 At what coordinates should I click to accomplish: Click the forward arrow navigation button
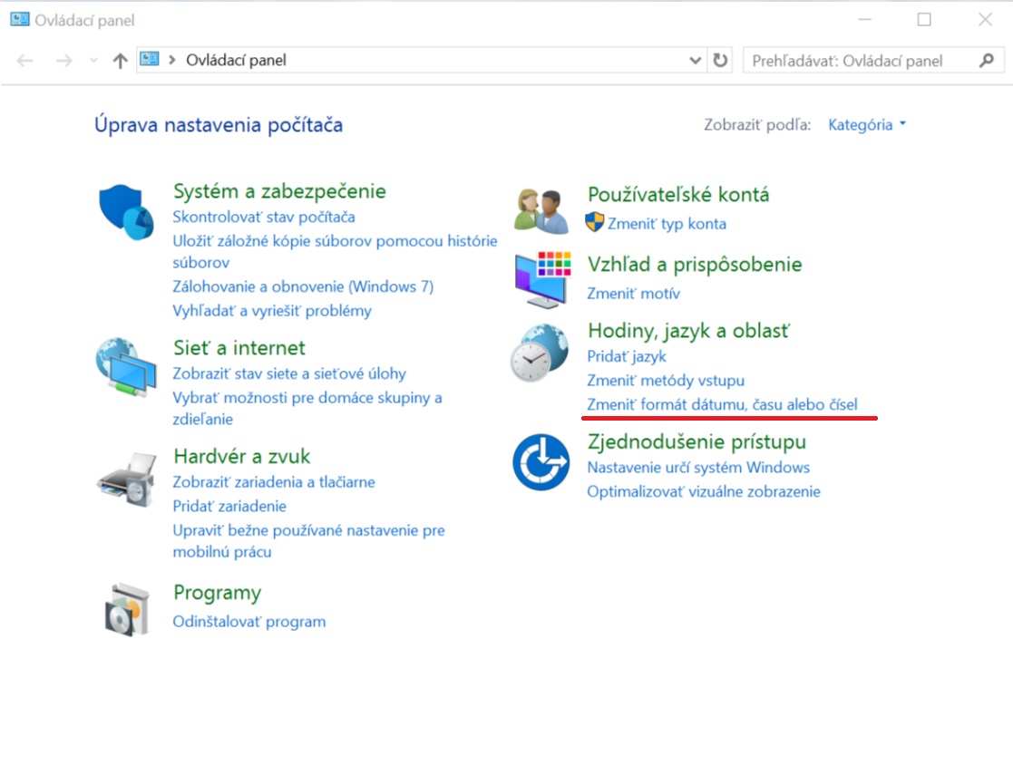click(x=64, y=61)
